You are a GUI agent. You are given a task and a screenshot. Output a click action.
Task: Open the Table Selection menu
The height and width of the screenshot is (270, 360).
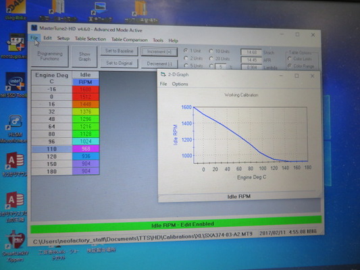point(91,38)
